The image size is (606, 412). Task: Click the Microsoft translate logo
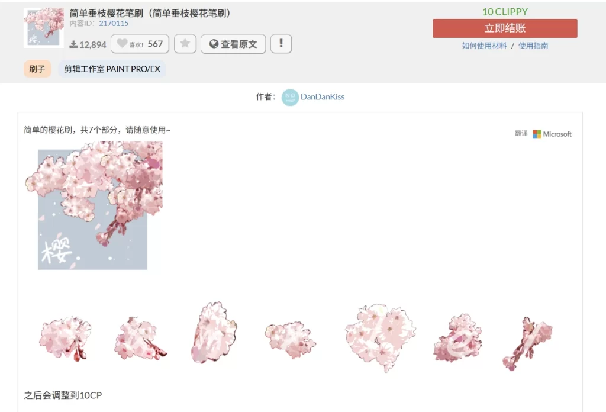pos(552,134)
